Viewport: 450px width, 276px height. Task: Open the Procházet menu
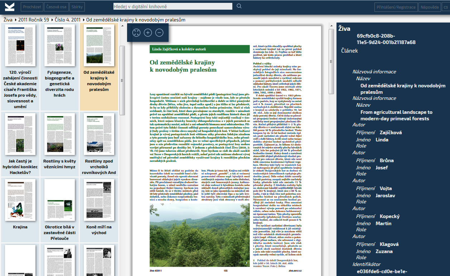(x=32, y=7)
